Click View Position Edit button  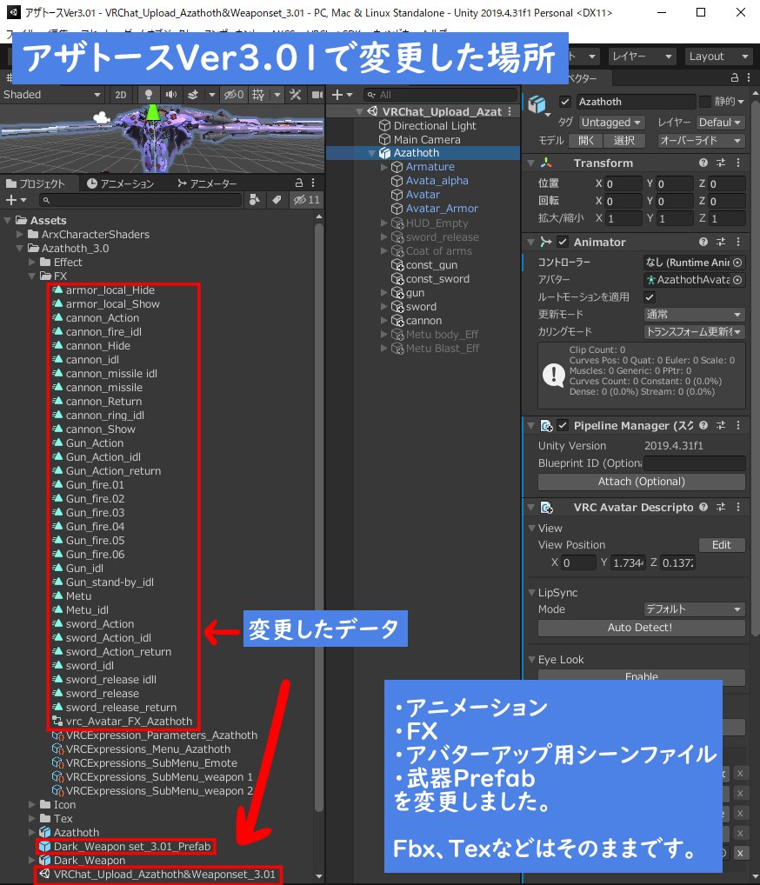click(722, 545)
